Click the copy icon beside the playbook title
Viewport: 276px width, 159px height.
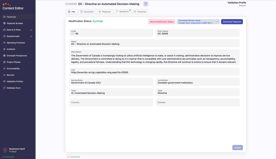tap(146, 4)
